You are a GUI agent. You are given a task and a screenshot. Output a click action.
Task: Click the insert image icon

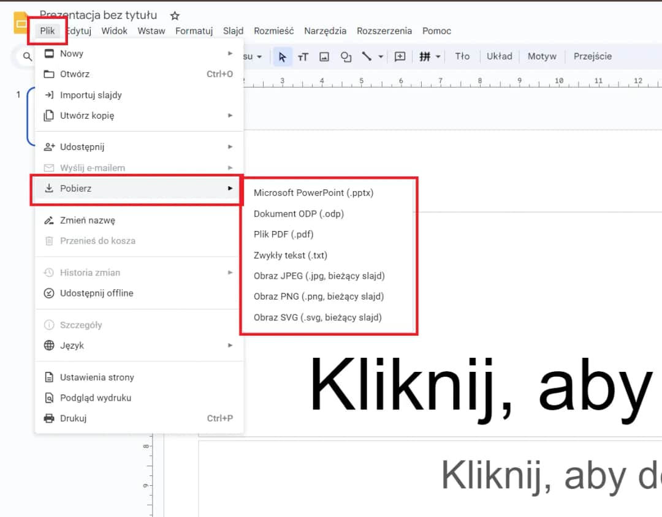324,56
